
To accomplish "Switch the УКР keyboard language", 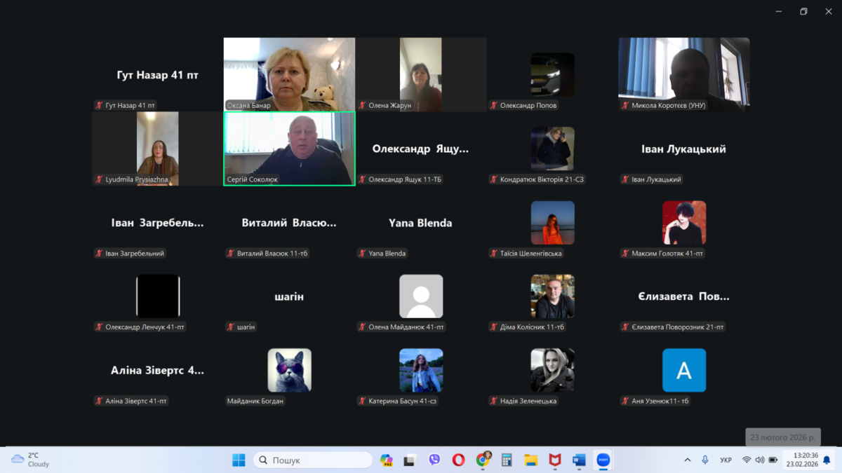I will pyautogui.click(x=726, y=460).
